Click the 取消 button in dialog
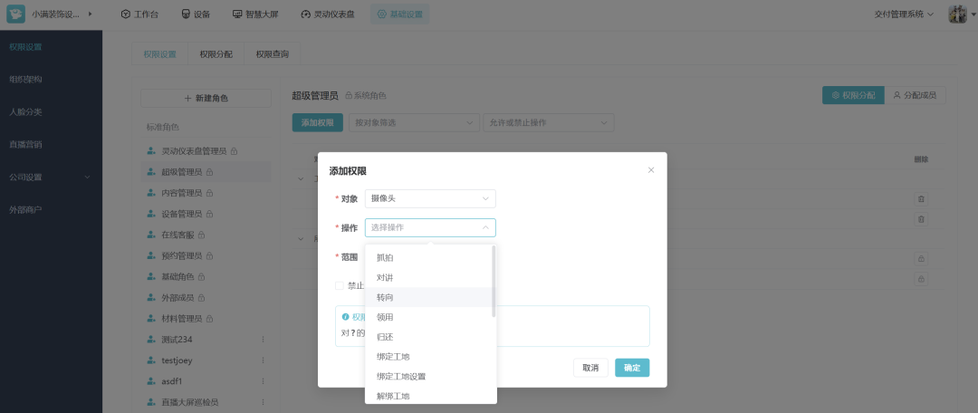 coord(590,368)
